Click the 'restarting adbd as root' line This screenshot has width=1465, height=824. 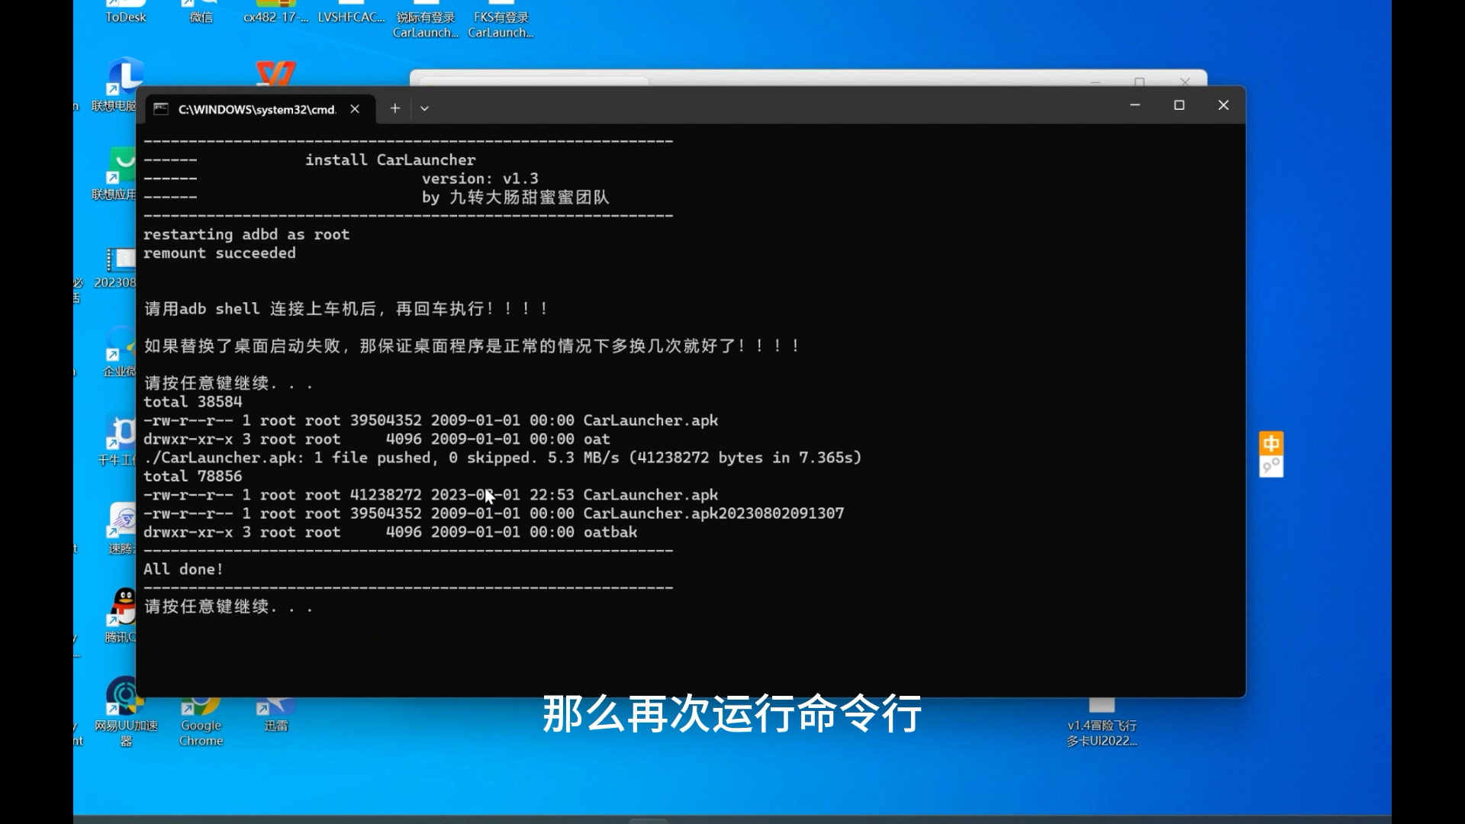[246, 235]
